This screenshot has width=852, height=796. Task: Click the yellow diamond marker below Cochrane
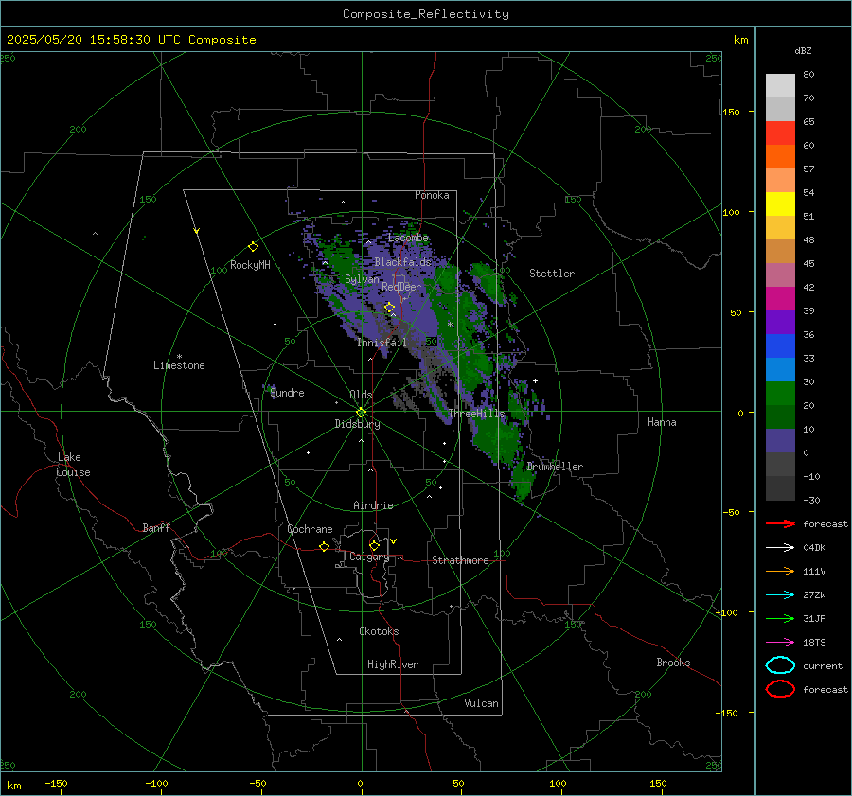[325, 546]
